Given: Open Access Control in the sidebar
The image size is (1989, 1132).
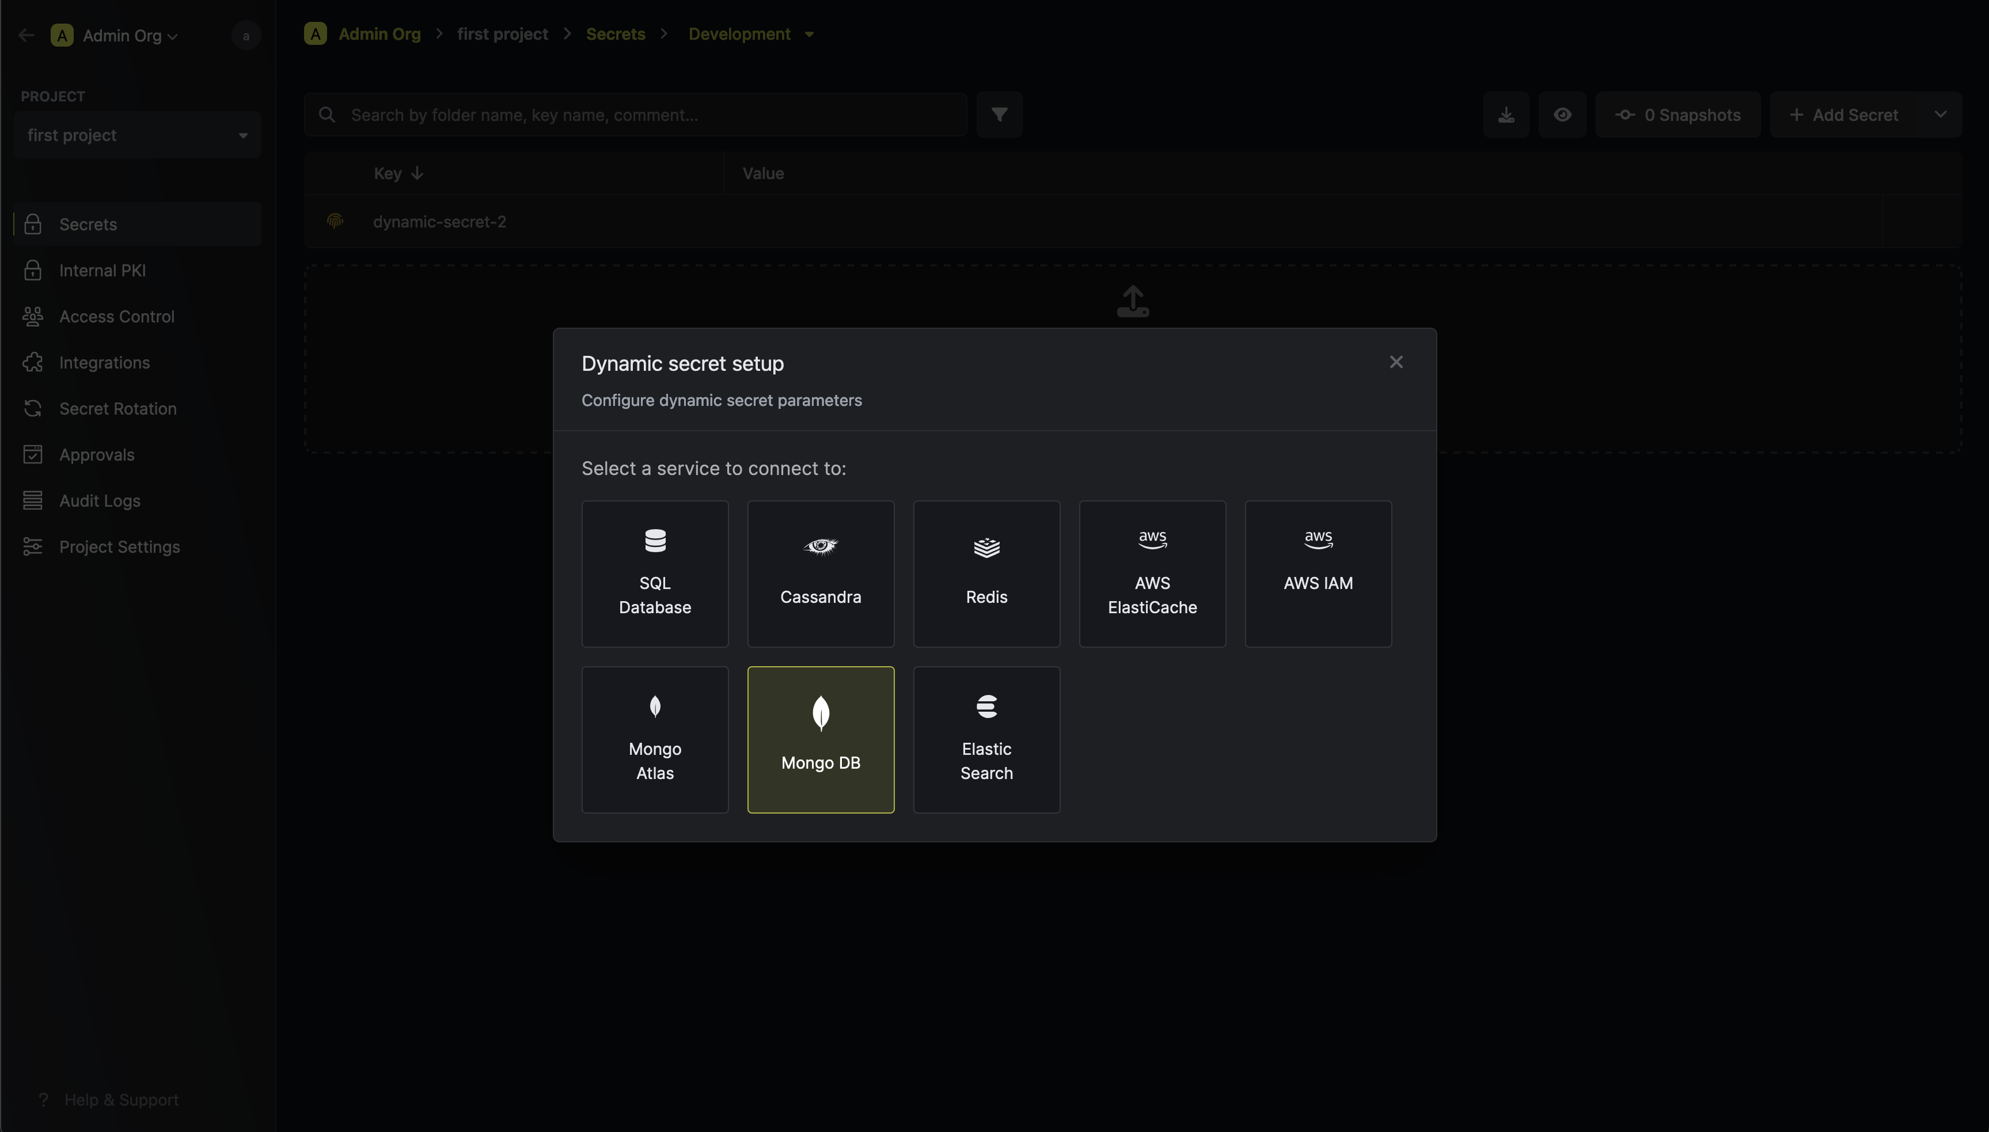Looking at the screenshot, I should 138,317.
